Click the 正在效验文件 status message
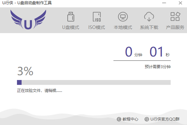This screenshot has width=187, height=125. [x=39, y=91]
